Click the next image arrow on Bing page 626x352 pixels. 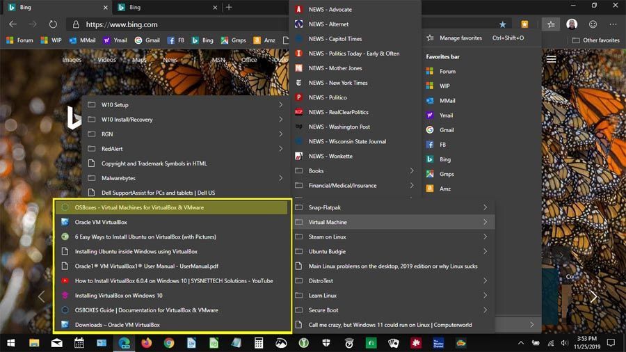pyautogui.click(x=594, y=296)
